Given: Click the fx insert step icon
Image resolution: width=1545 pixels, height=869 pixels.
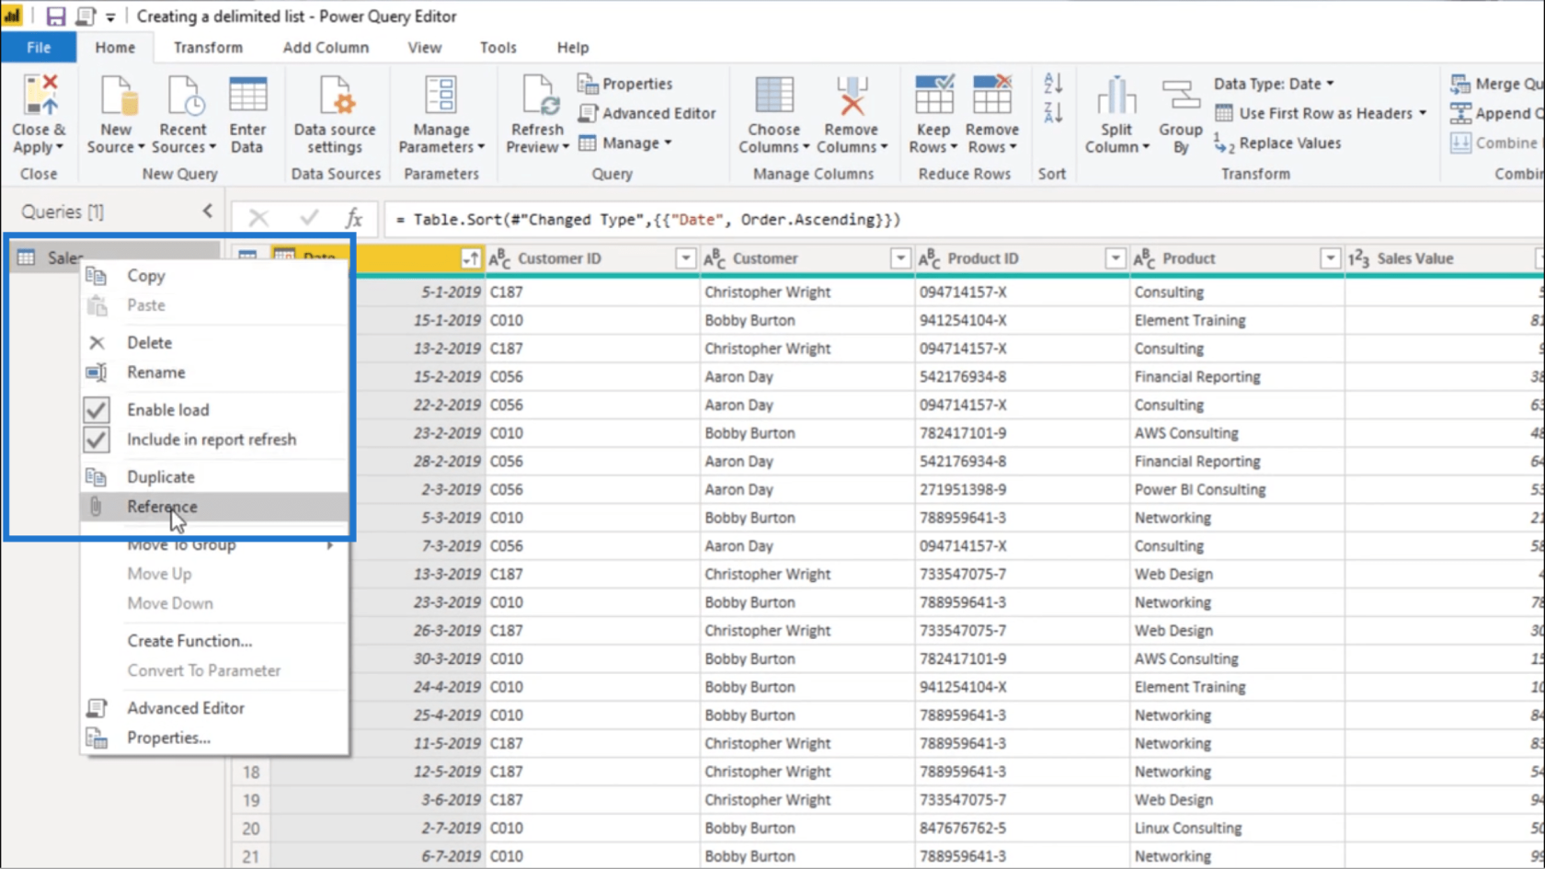Looking at the screenshot, I should coord(354,218).
